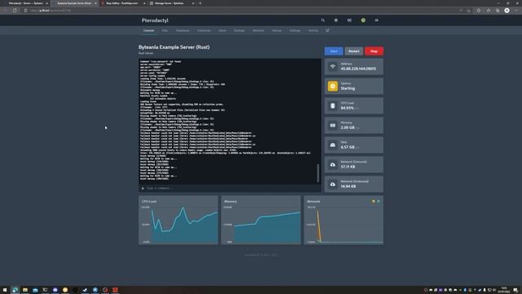Click yellow legend icon on Network graph
This screenshot has width=522, height=294.
coord(374,202)
